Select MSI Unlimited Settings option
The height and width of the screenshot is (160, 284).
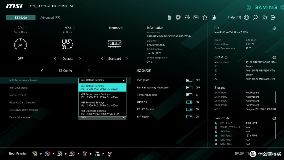coord(102,112)
